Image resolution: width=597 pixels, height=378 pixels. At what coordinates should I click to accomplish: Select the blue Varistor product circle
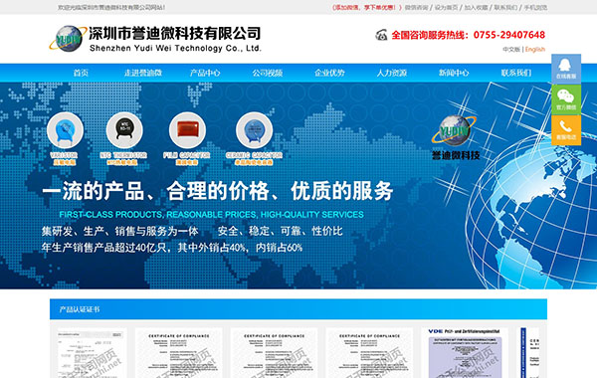tap(65, 130)
